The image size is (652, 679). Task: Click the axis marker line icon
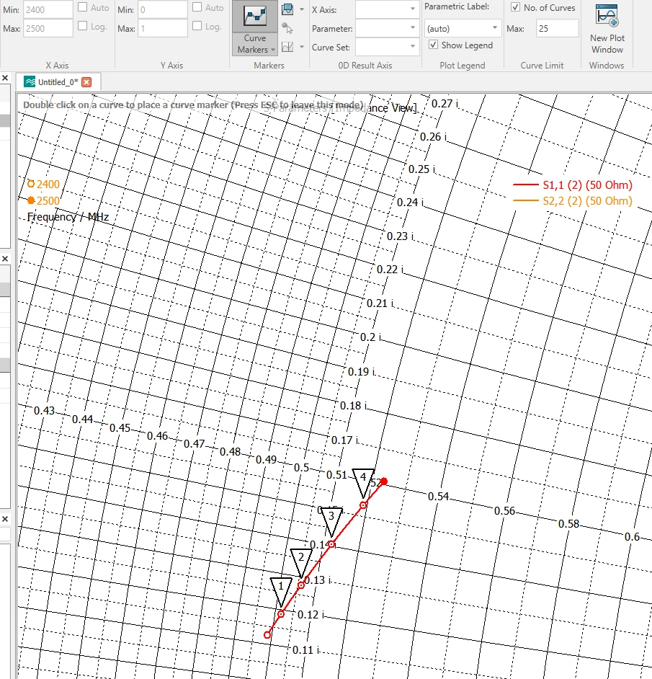coord(287,47)
